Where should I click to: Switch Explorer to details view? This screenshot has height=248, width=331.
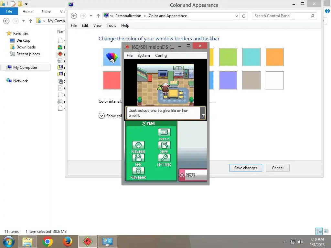[x=319, y=231]
